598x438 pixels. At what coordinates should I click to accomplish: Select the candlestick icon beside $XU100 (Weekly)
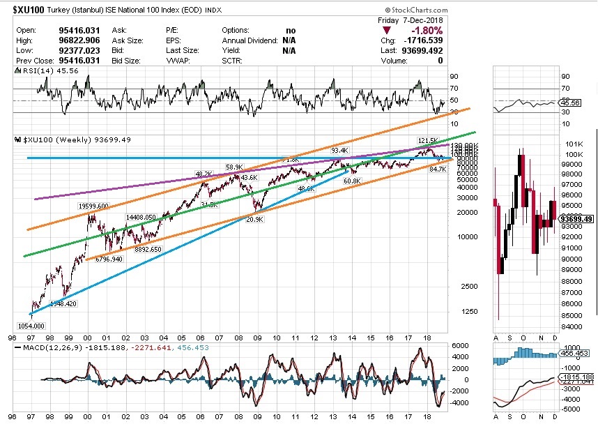(17, 139)
